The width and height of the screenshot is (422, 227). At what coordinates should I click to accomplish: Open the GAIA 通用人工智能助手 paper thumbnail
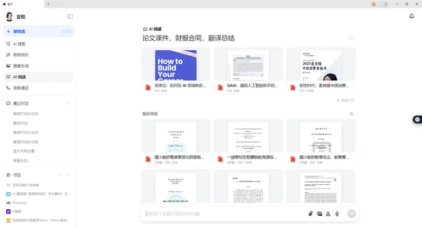click(248, 65)
